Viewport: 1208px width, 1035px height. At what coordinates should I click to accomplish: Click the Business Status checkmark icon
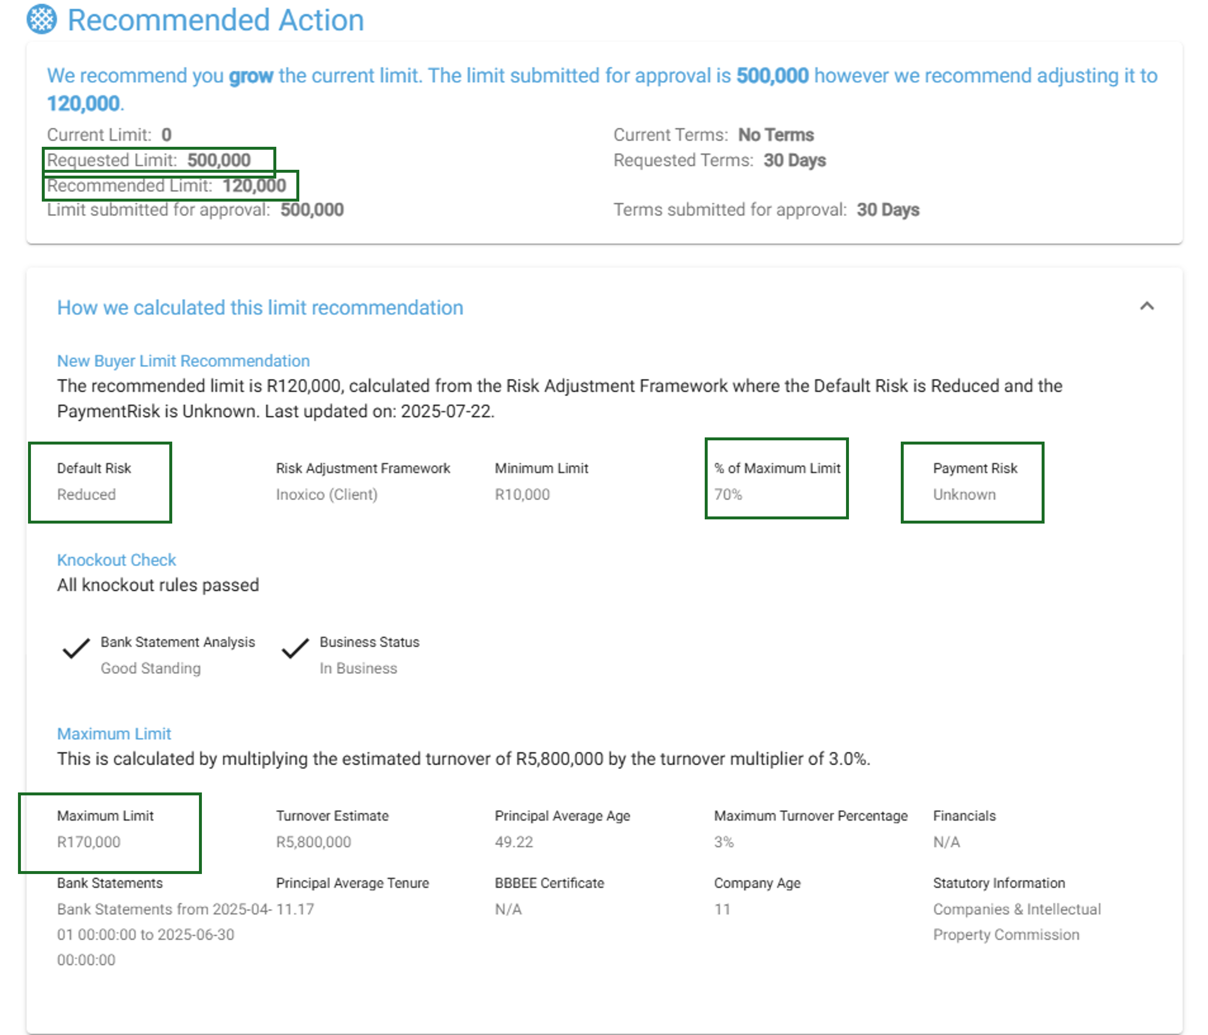295,648
